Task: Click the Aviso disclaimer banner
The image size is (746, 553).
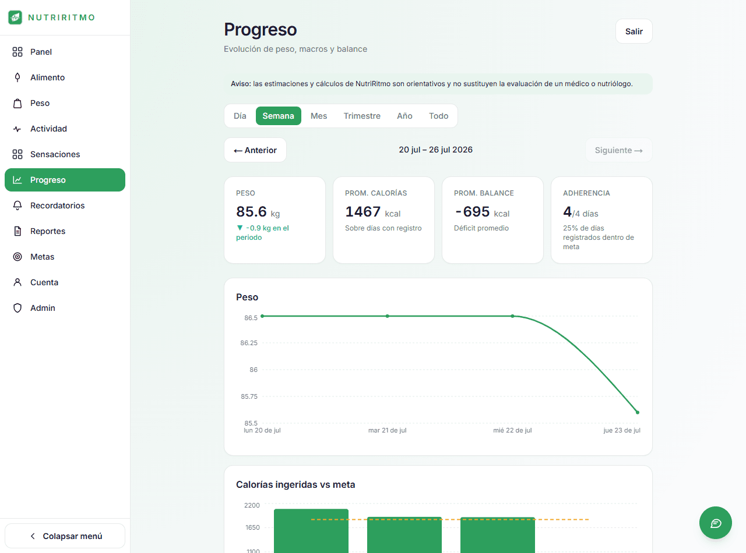Action: coord(438,84)
